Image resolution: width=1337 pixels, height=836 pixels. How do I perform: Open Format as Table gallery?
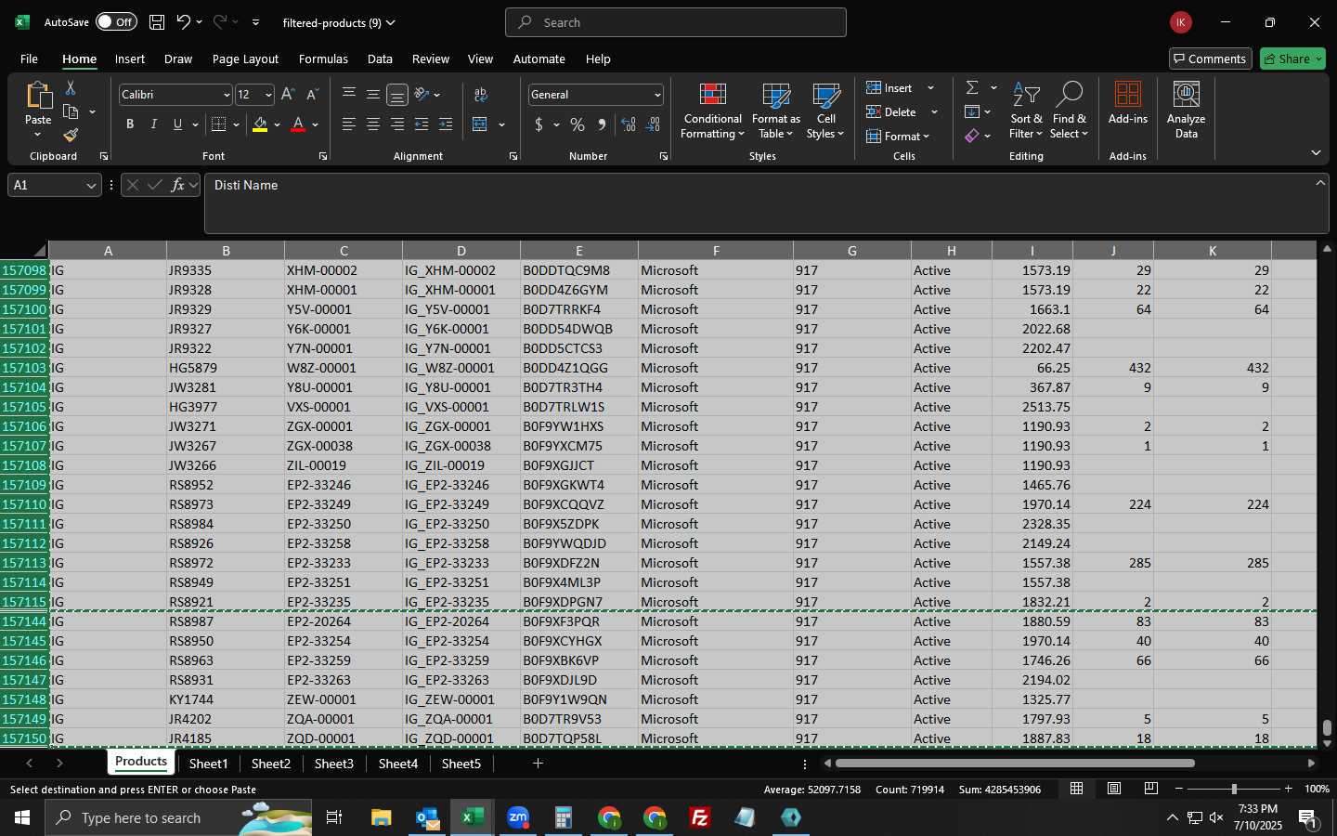coord(776,111)
